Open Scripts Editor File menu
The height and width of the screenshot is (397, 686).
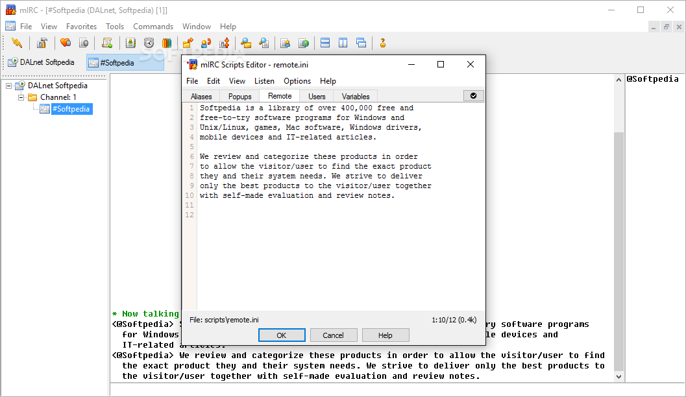click(x=192, y=81)
